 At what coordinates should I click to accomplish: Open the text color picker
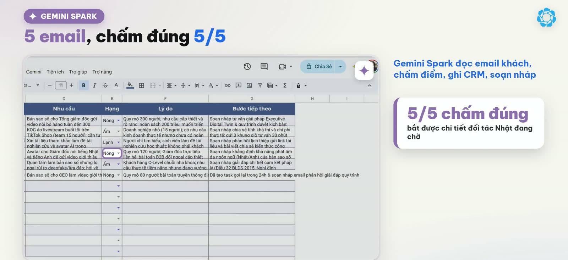(x=116, y=85)
